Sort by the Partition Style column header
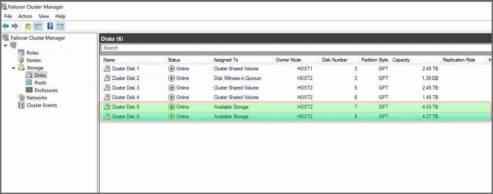 click(x=375, y=60)
